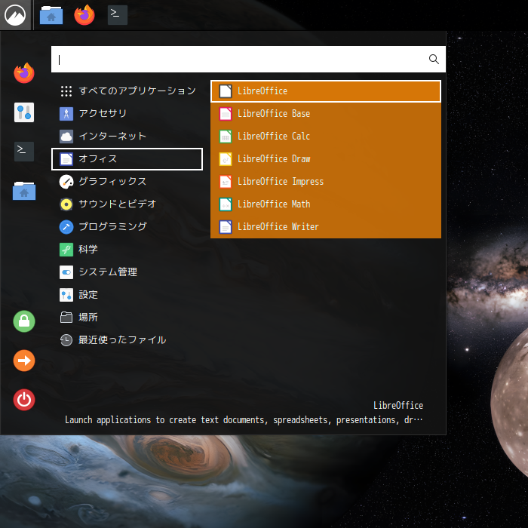The width and height of the screenshot is (528, 528).
Task: Click the プログラミング category icon
Action: pyautogui.click(x=66, y=226)
